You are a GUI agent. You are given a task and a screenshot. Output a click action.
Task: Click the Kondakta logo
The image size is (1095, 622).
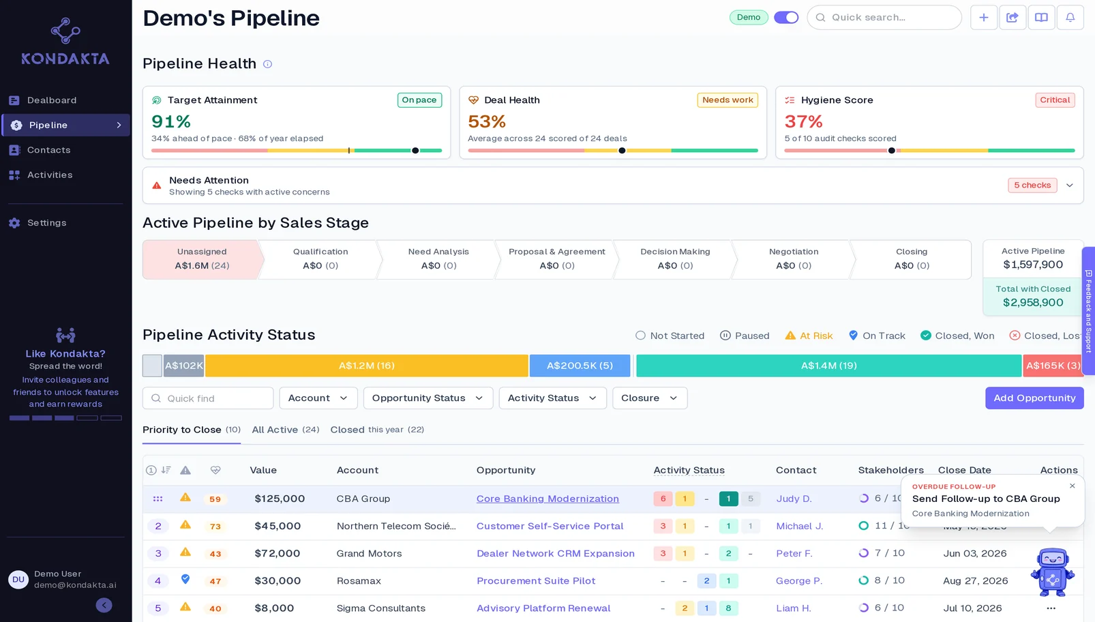65,42
